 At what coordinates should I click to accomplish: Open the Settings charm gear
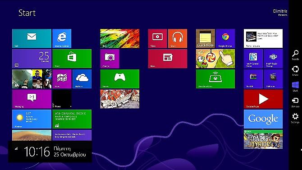tap(295, 118)
